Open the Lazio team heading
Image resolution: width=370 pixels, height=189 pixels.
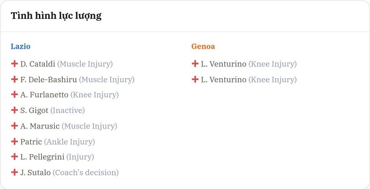click(x=20, y=46)
